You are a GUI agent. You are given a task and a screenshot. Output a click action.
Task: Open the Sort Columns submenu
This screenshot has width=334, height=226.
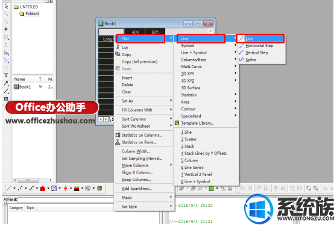(x=143, y=119)
